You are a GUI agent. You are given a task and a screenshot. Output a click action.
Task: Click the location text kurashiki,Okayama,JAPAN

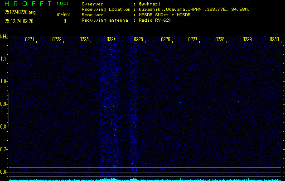coord(170,10)
